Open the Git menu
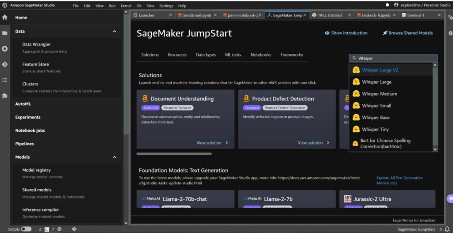Image resolution: width=453 pixels, height=233 pixels. [x=139, y=6]
